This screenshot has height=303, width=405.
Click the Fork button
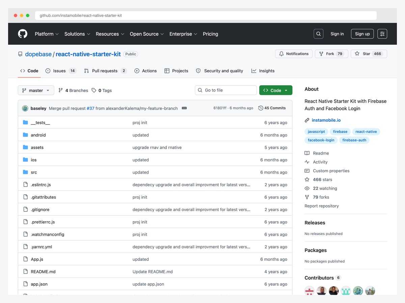coord(331,54)
